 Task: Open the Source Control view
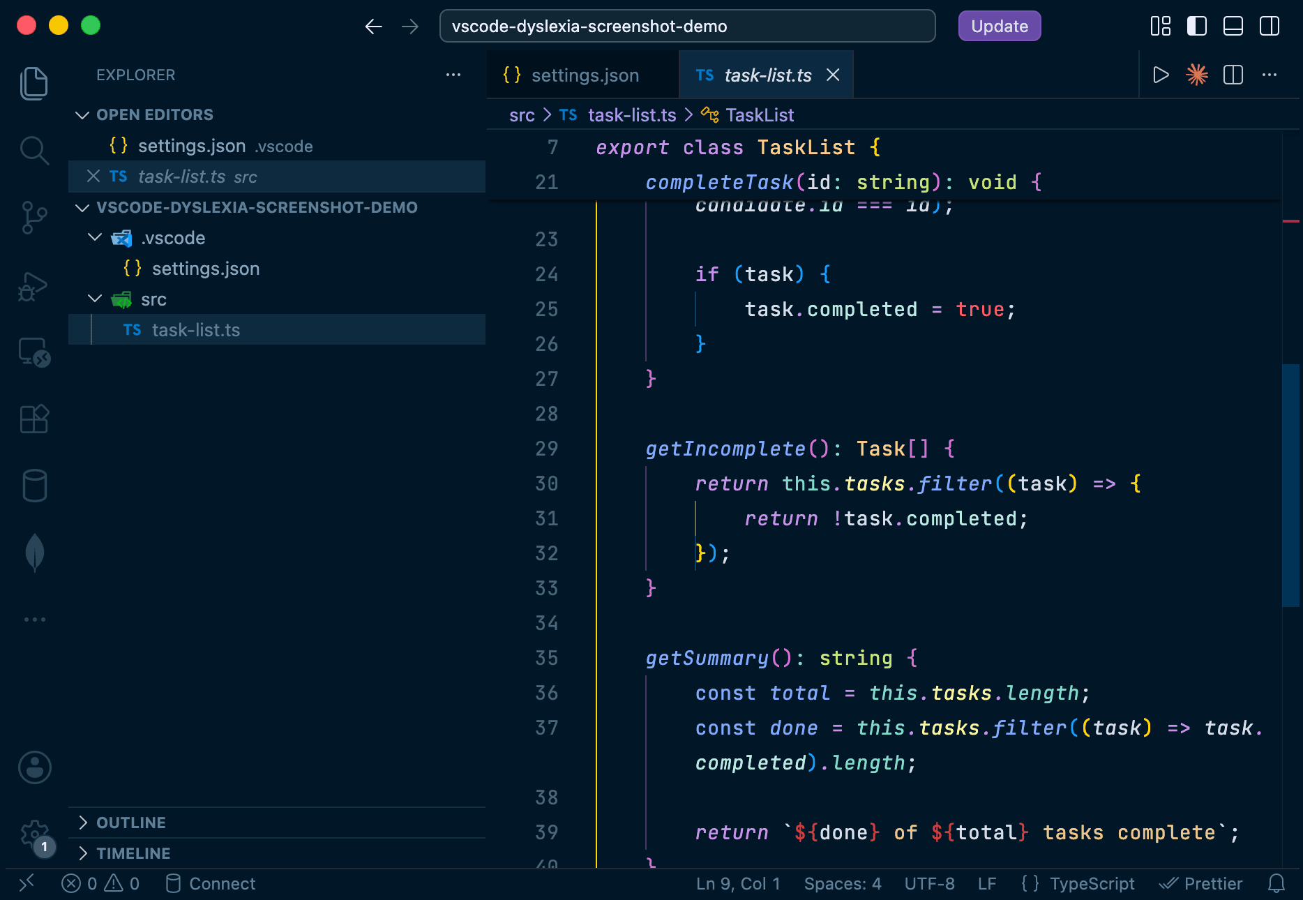[x=33, y=218]
